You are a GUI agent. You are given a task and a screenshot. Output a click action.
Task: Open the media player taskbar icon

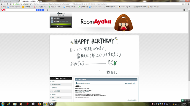tap(21, 104)
